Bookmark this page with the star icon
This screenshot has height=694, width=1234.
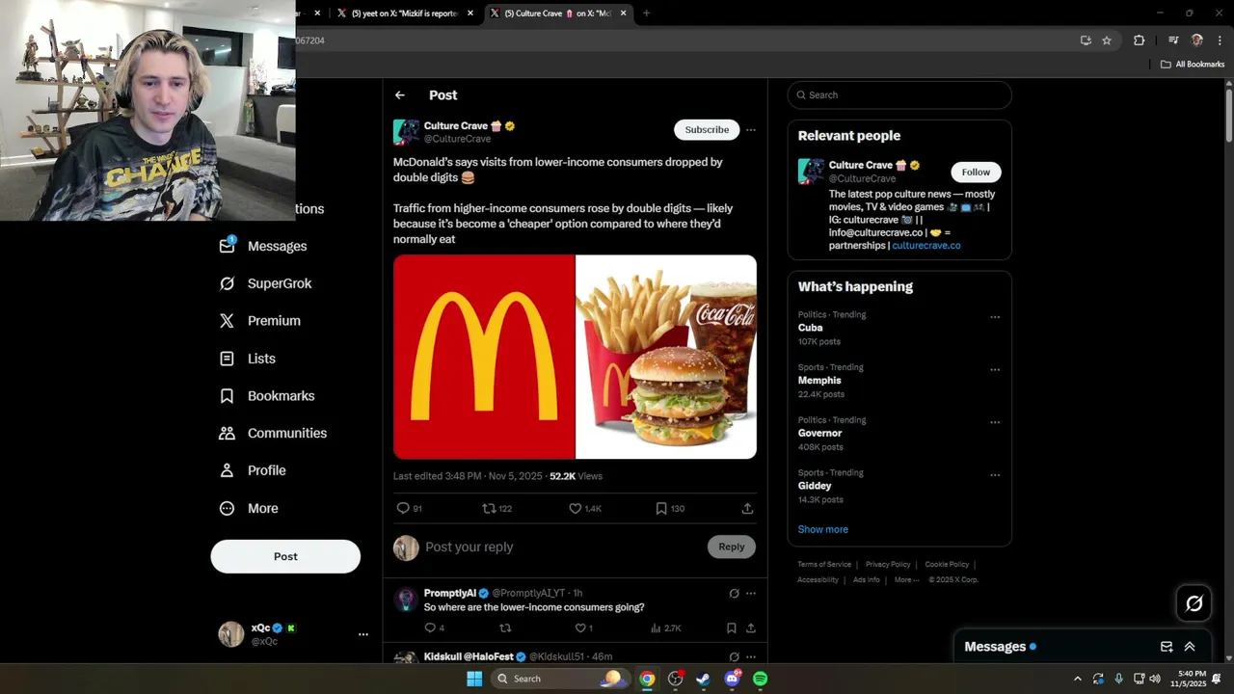(x=1107, y=40)
